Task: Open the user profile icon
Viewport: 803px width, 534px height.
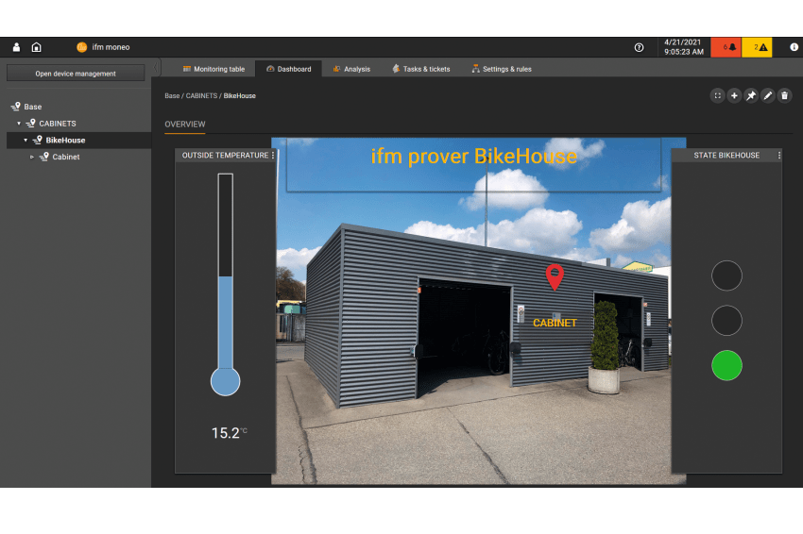Action: pyautogui.click(x=16, y=47)
